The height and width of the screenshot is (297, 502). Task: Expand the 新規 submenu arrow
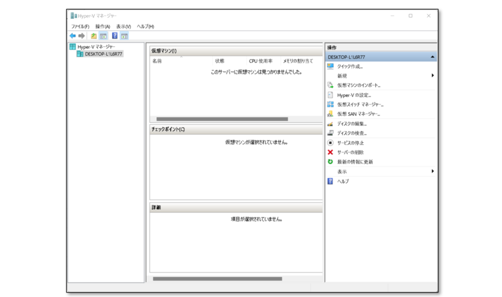(x=432, y=75)
